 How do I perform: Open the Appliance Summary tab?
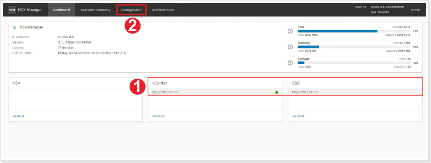coord(95,10)
